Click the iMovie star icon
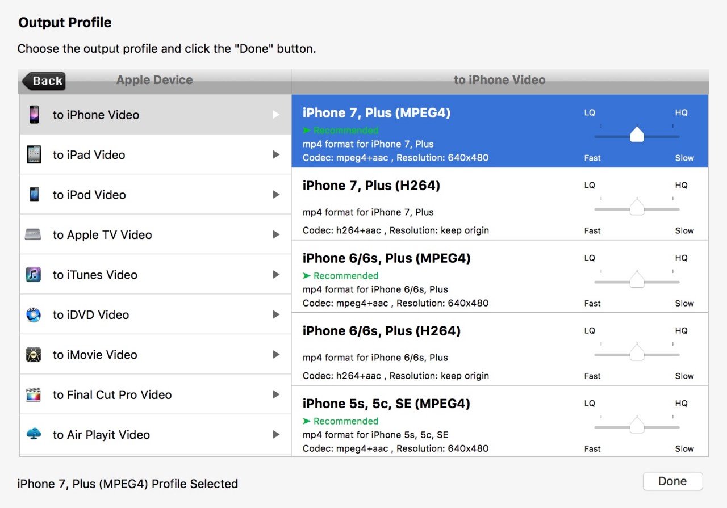This screenshot has height=508, width=727. click(34, 355)
